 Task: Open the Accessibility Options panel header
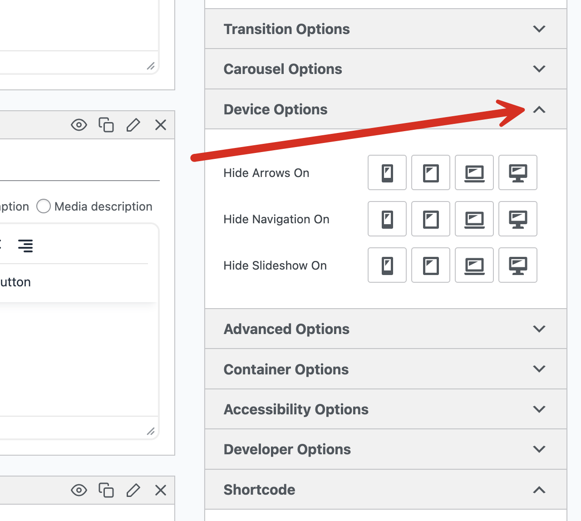[385, 409]
